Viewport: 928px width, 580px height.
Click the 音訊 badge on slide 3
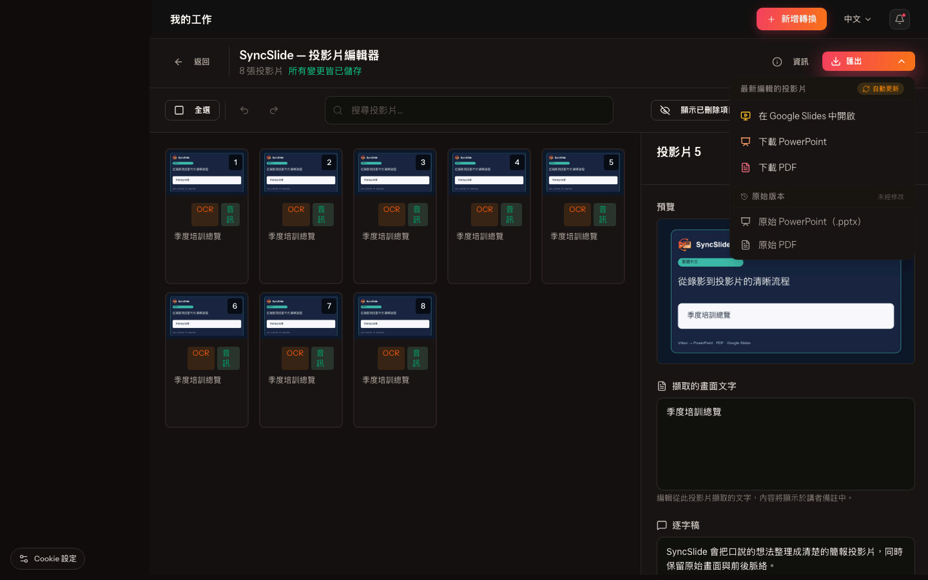click(x=417, y=215)
